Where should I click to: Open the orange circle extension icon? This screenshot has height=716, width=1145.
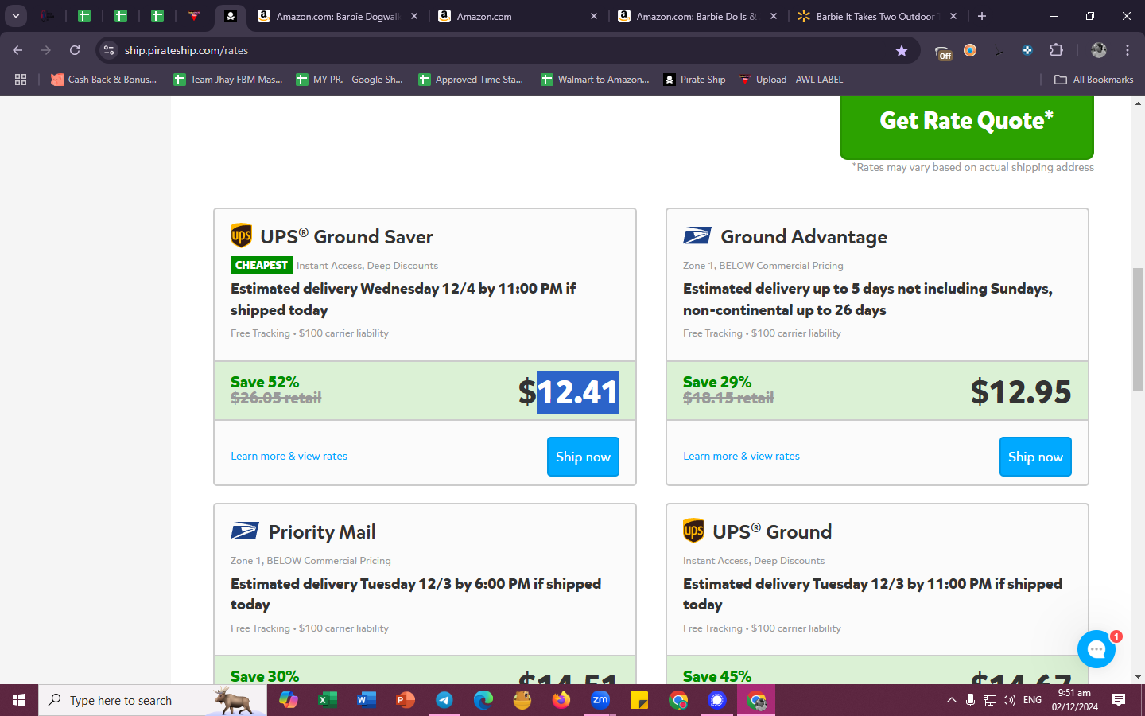970,50
